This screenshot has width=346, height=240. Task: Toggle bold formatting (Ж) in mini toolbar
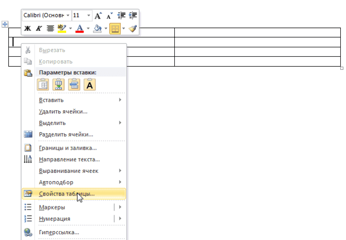click(x=27, y=28)
